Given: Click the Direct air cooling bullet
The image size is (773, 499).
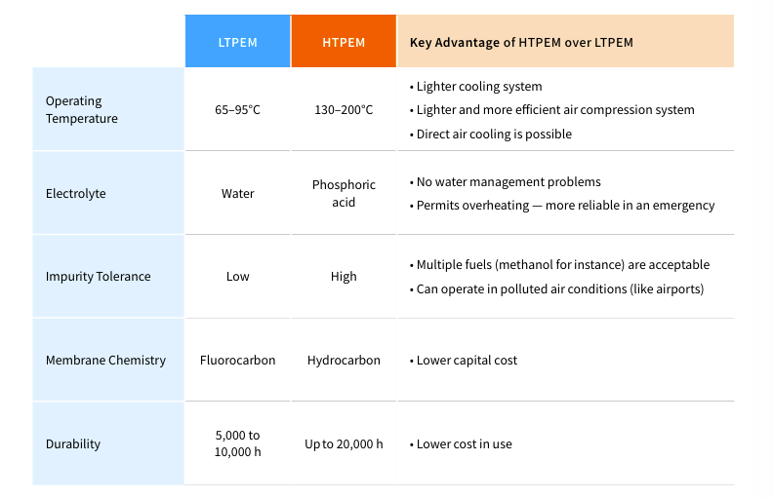Looking at the screenshot, I should [x=494, y=134].
